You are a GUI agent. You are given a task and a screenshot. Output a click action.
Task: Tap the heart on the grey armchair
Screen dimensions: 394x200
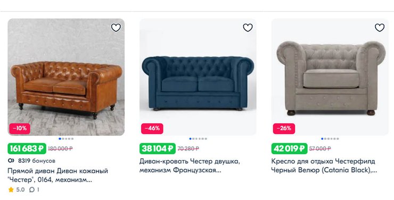pyautogui.click(x=380, y=28)
